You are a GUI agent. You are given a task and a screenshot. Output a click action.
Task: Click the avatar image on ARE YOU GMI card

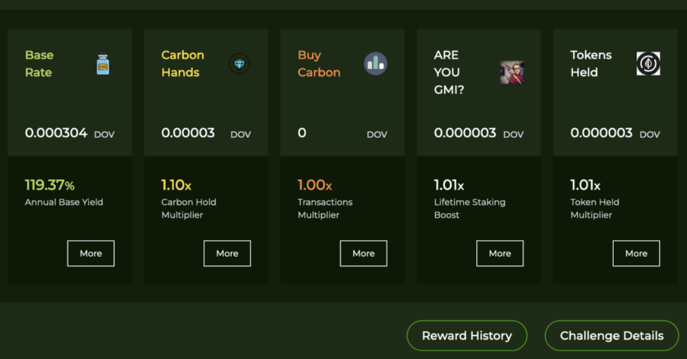click(512, 72)
